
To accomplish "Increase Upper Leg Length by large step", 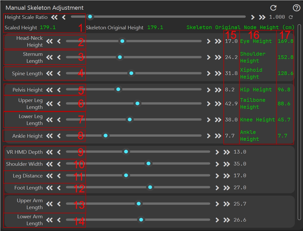I will (218, 104).
